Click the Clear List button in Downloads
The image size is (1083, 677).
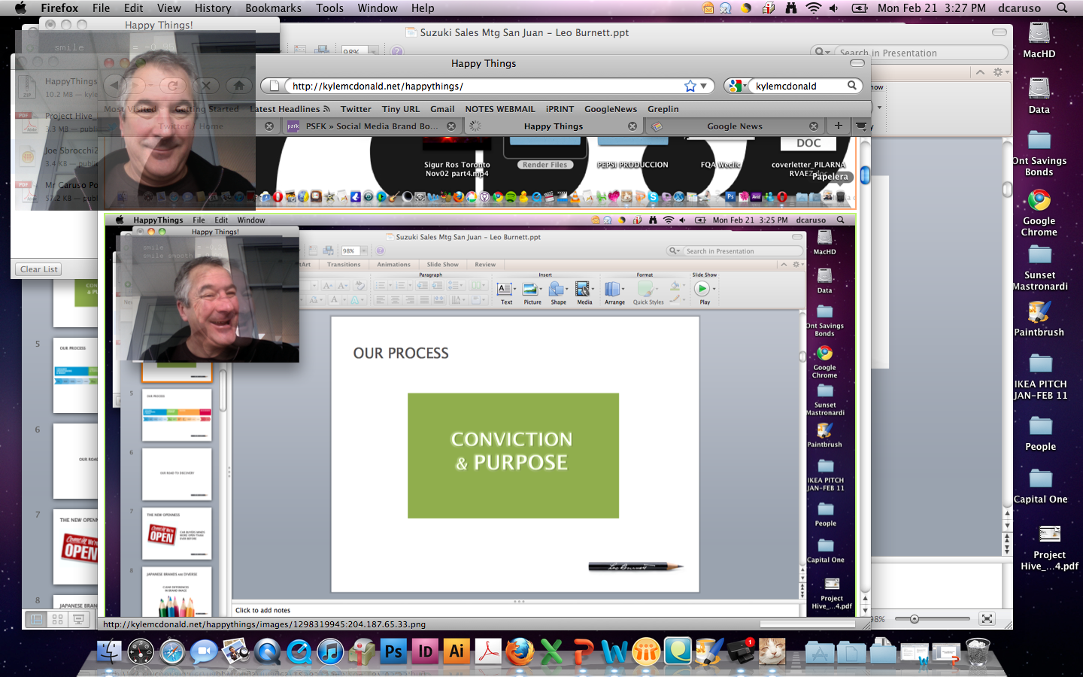point(38,269)
